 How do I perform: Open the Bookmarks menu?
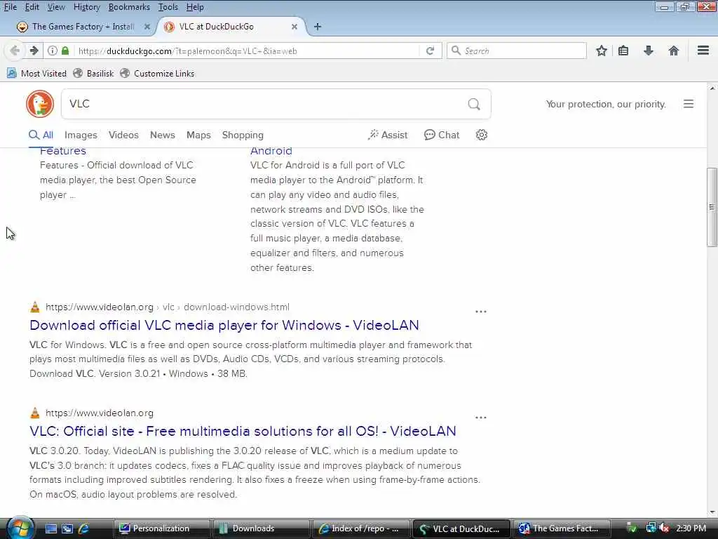pos(129,7)
